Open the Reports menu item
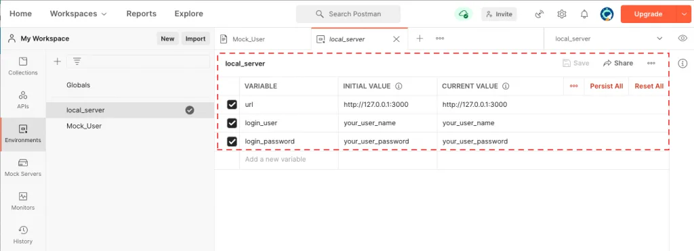Viewport: 694px width, 251px height. coord(141,14)
